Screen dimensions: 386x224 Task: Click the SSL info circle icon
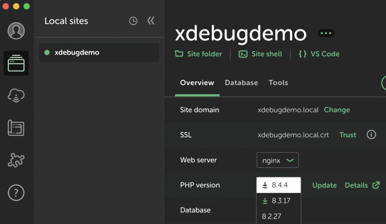tap(371, 135)
